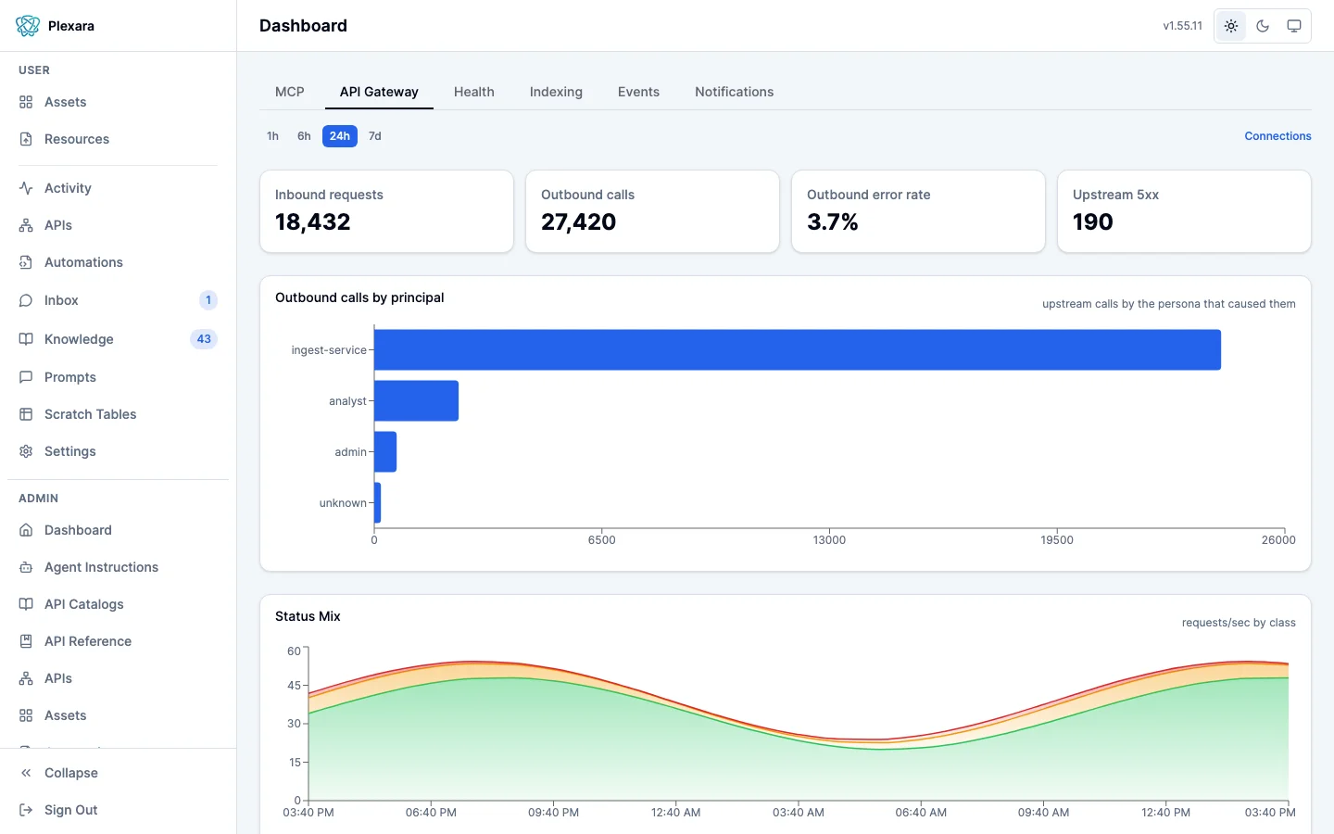
Task: Open Knowledge book icon
Action: [26, 339]
